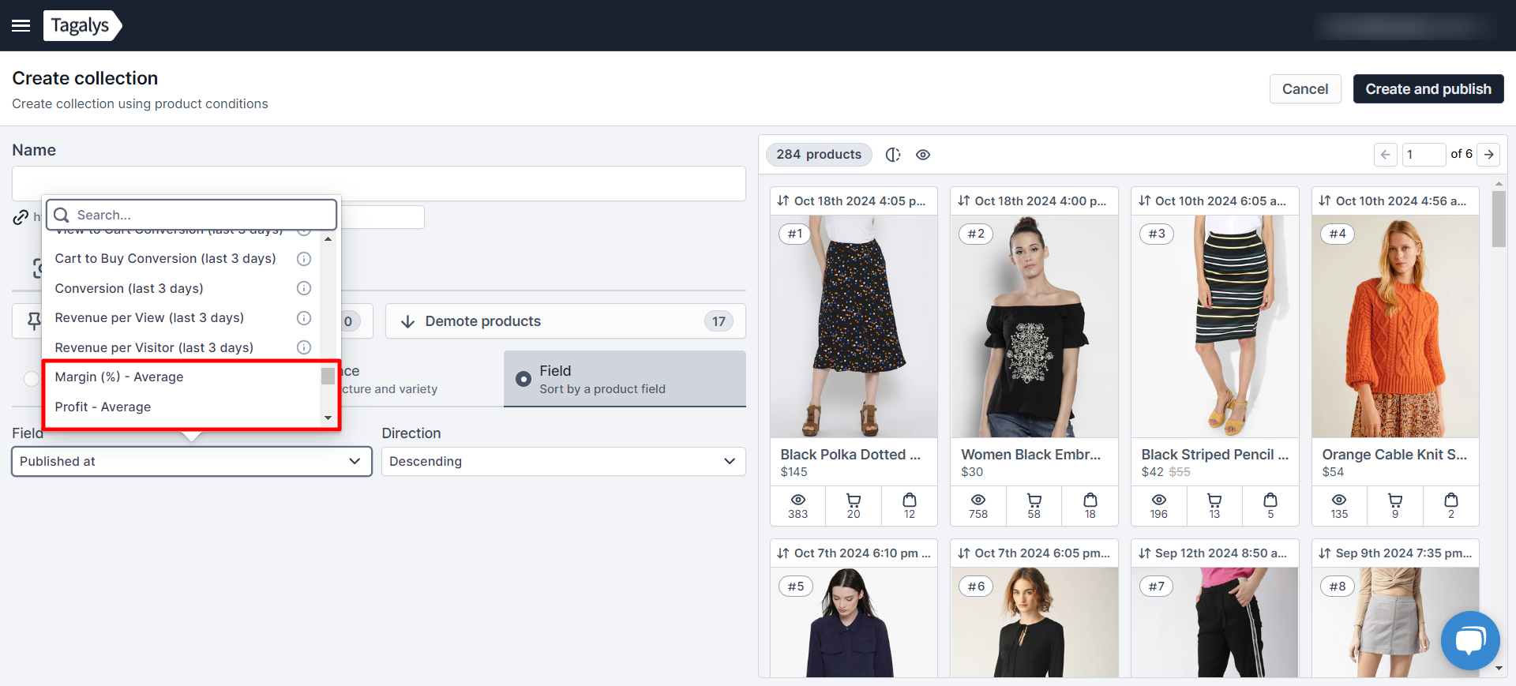Click the link chain icon under Name
This screenshot has width=1516, height=686.
[x=21, y=217]
